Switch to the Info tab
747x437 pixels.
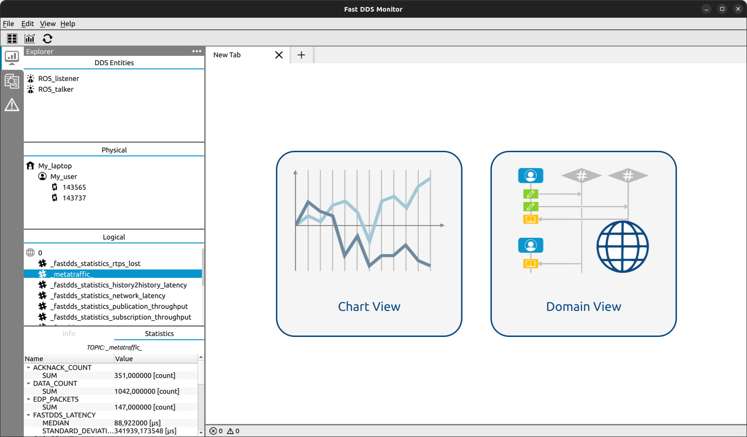click(x=69, y=334)
